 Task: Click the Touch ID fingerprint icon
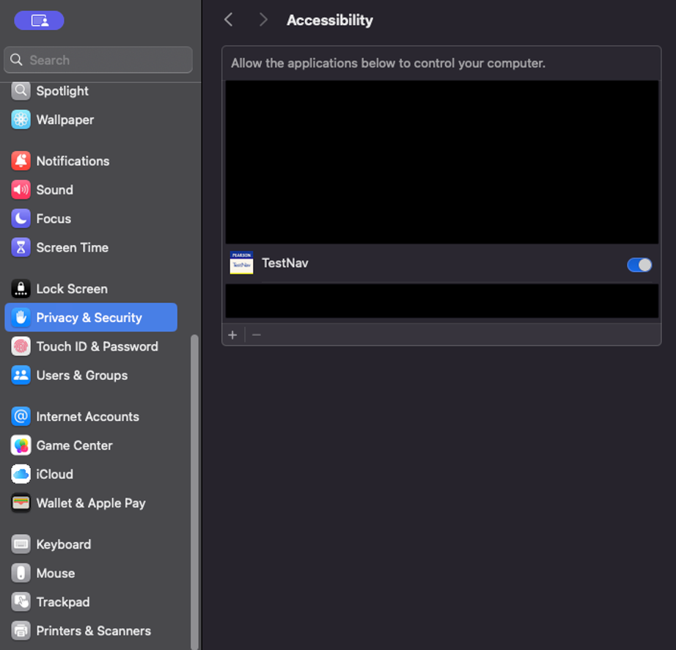21,346
